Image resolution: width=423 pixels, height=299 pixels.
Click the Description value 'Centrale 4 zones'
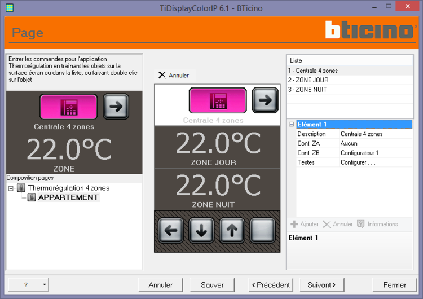coord(376,134)
